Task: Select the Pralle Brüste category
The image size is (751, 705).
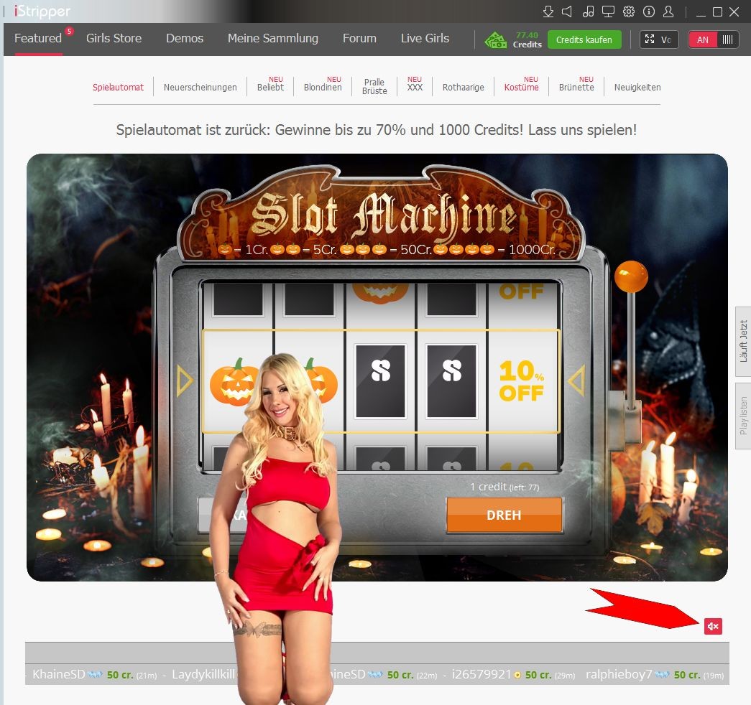Action: (x=374, y=87)
